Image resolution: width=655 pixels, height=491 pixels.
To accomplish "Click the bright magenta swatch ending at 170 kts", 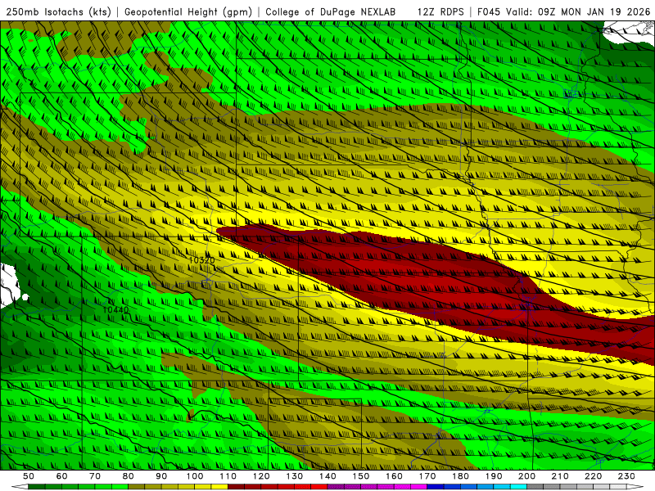I will click(x=418, y=487).
